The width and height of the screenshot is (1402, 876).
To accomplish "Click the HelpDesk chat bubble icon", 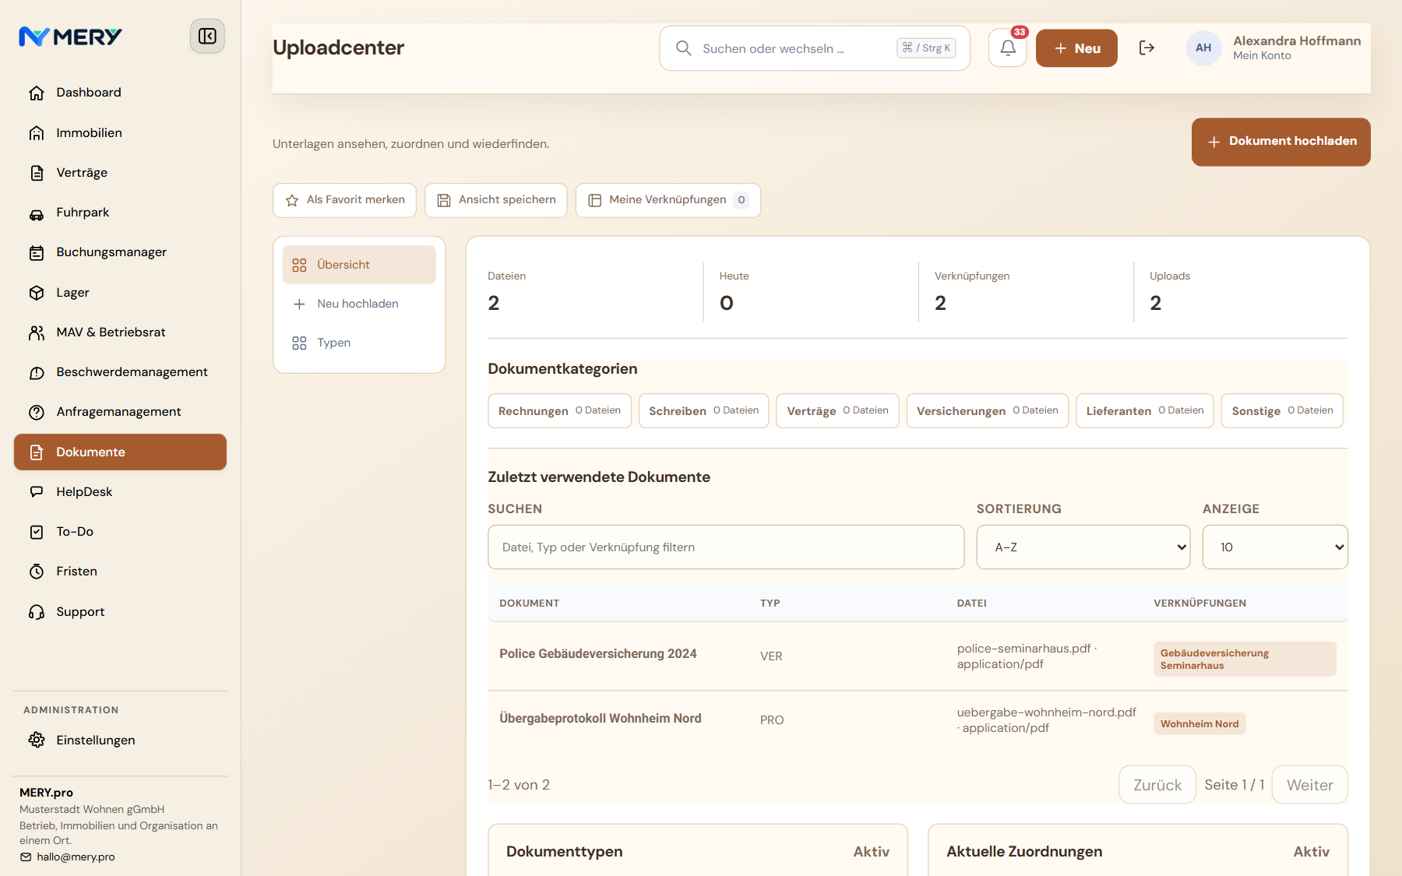I will point(37,492).
